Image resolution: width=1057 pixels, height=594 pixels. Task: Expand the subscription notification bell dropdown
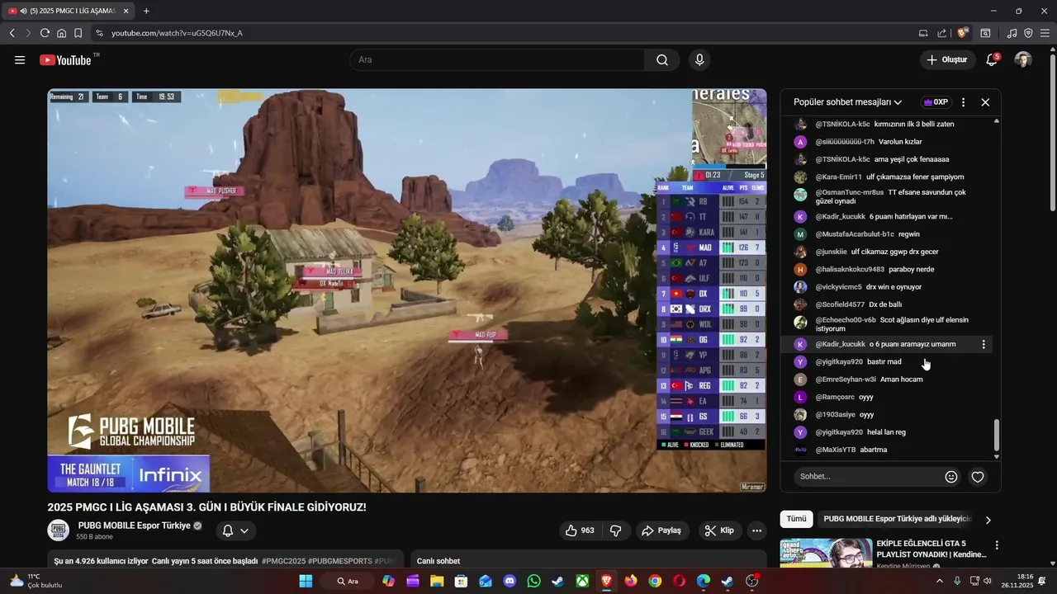(x=235, y=530)
